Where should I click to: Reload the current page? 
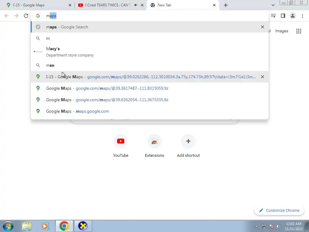tap(26, 16)
